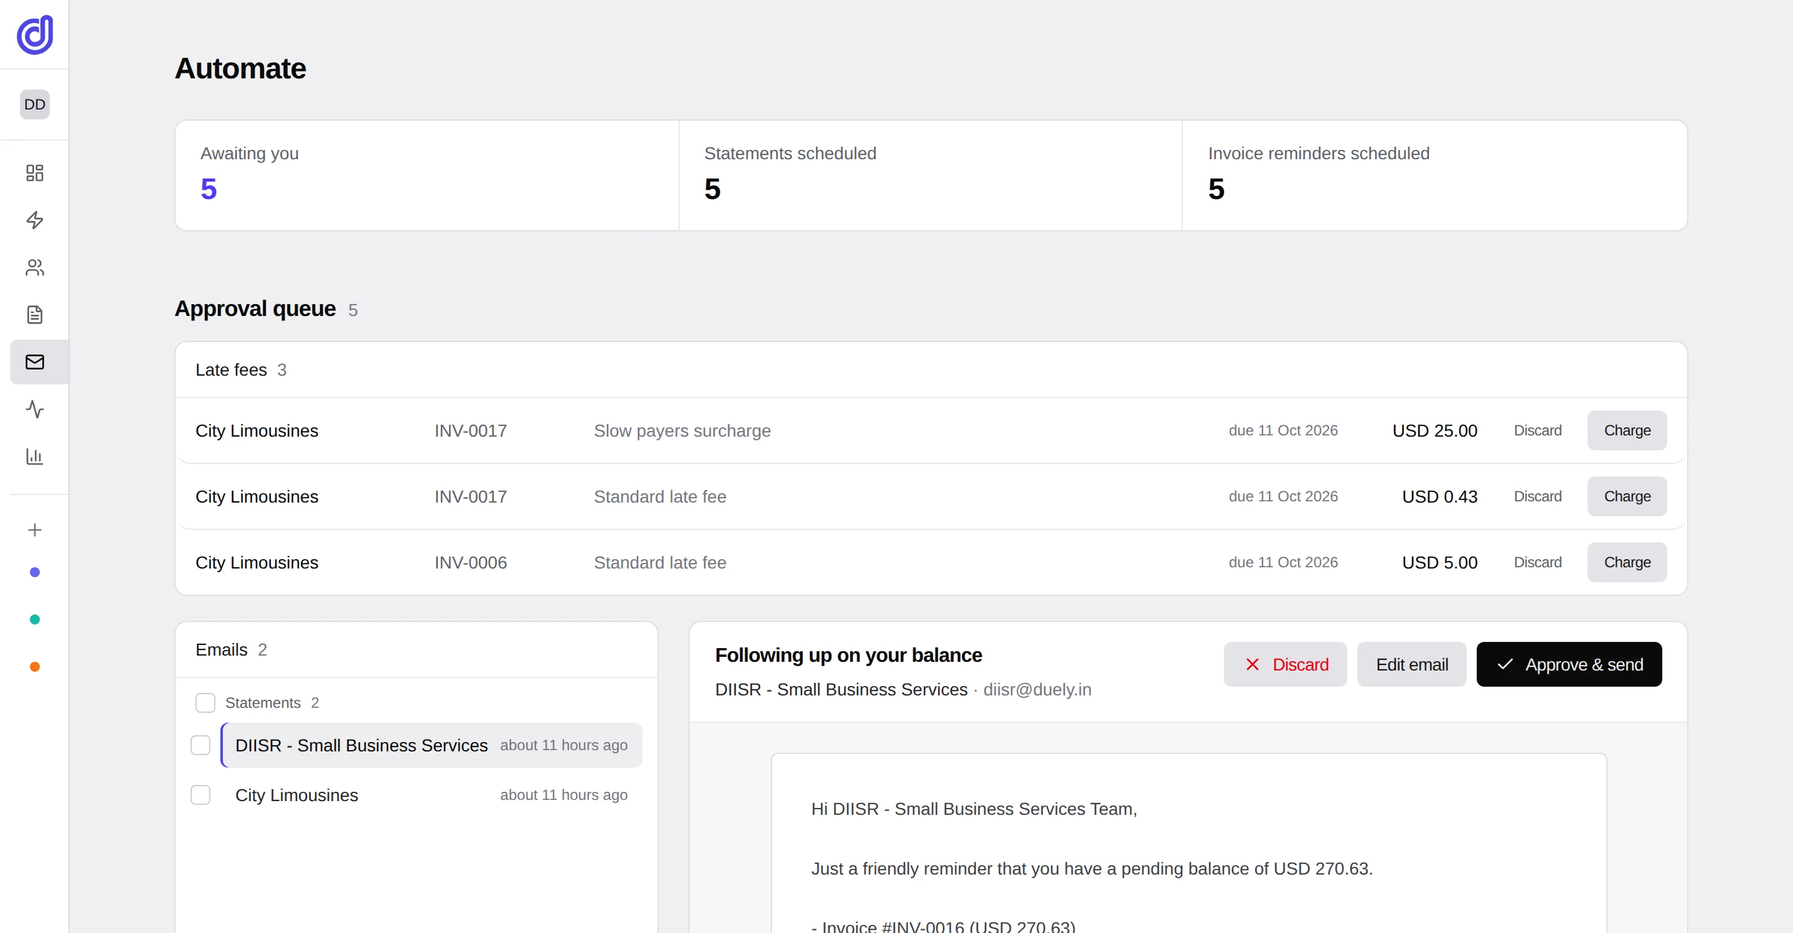Click the Invoice reminders scheduled card
Viewport: 1793px width, 933px height.
coord(1434,175)
